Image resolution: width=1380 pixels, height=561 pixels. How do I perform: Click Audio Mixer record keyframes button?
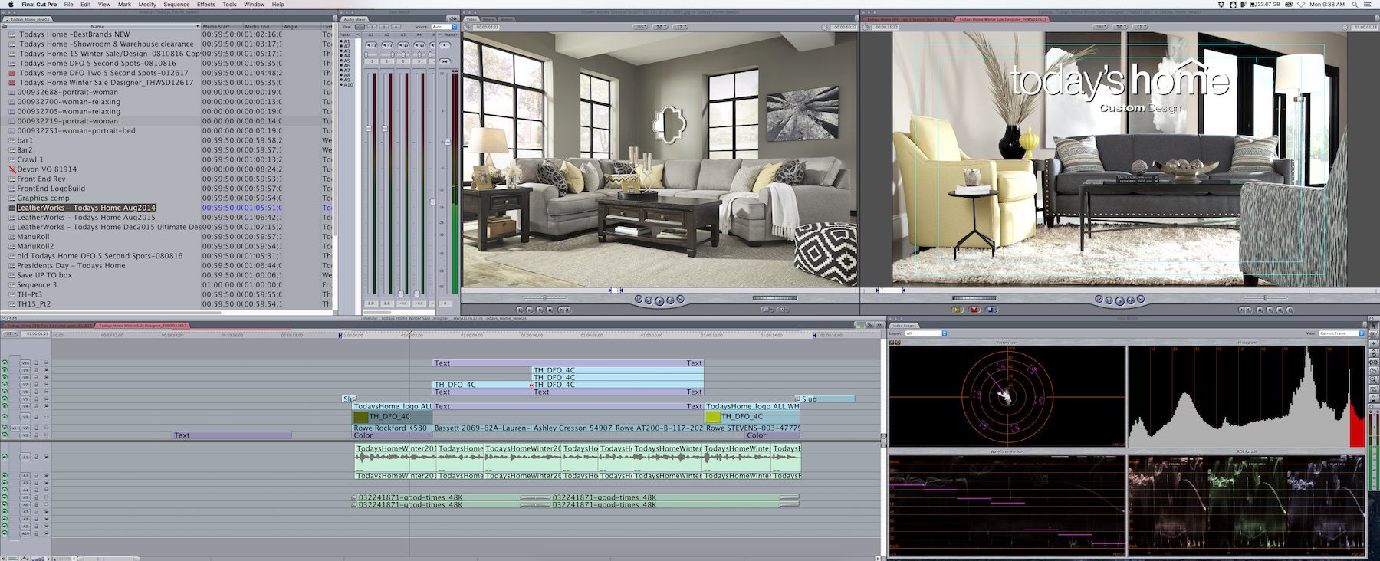[x=453, y=18]
